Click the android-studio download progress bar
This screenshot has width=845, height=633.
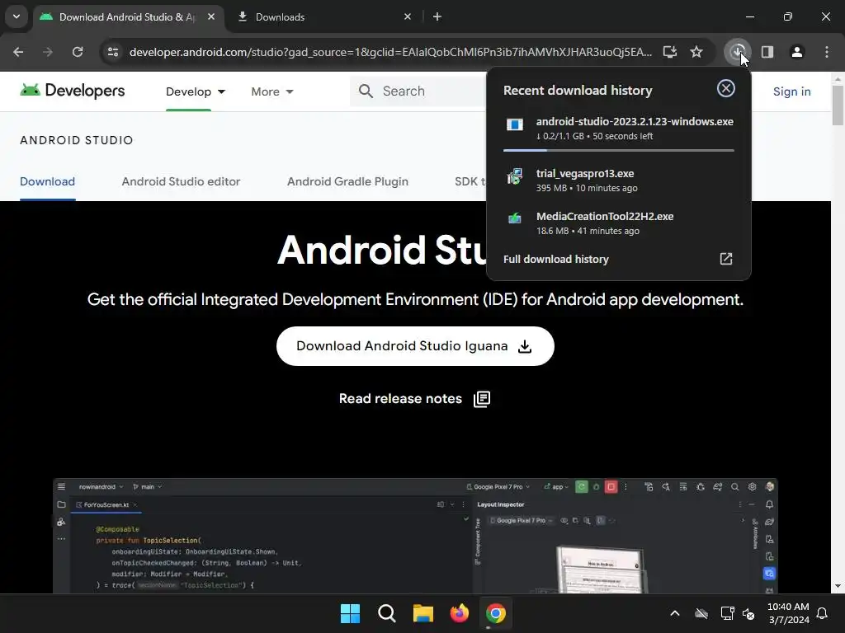pos(619,150)
